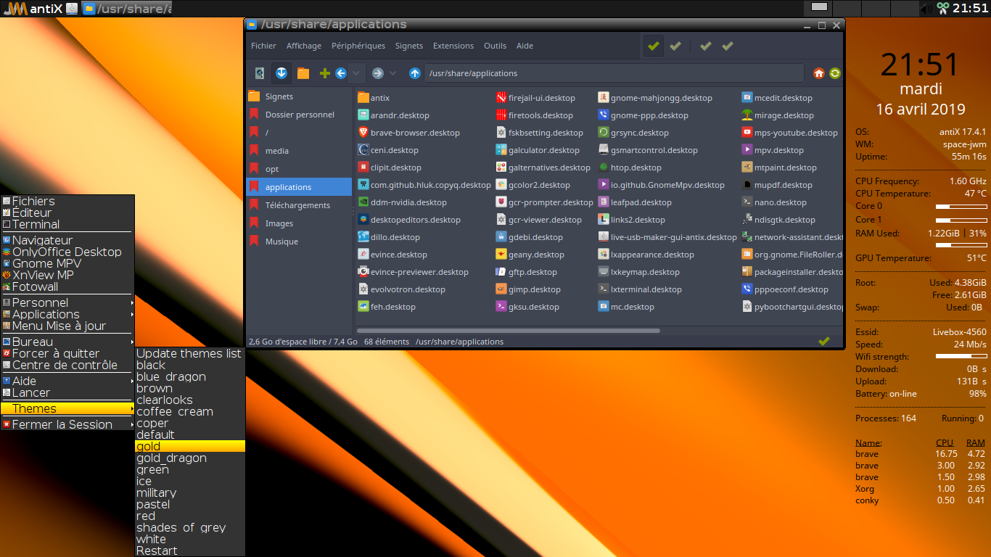Click the horizontal scrollbar in file list

[509, 331]
